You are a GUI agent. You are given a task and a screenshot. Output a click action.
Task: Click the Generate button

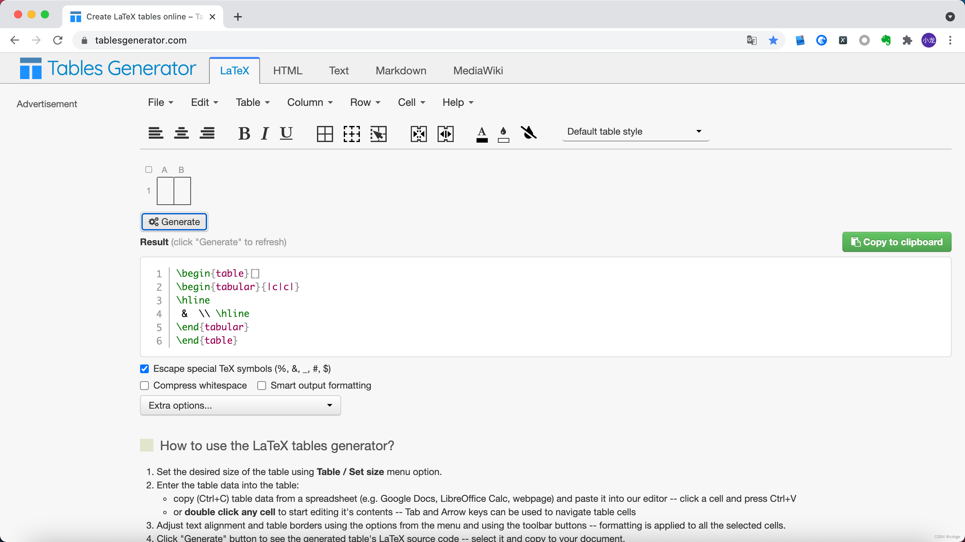(174, 221)
